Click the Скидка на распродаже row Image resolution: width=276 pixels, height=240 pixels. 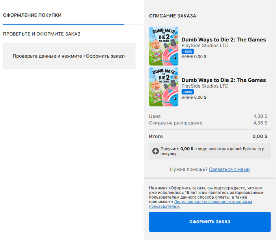pos(175,123)
